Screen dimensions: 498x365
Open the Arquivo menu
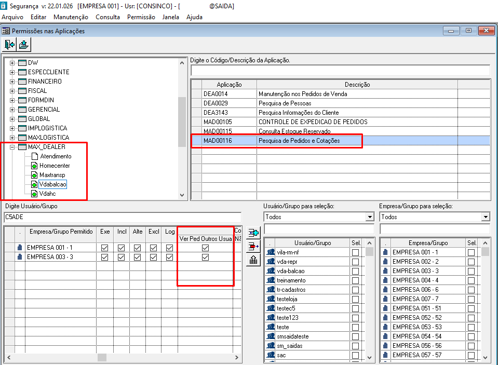[12, 17]
